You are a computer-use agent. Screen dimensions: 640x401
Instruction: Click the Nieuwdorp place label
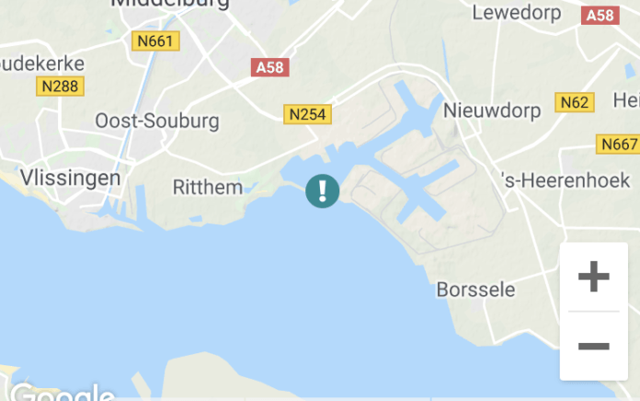pyautogui.click(x=492, y=110)
